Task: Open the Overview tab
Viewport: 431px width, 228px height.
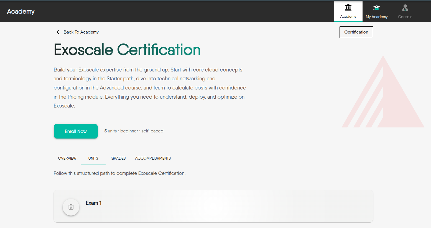Action: click(67, 158)
